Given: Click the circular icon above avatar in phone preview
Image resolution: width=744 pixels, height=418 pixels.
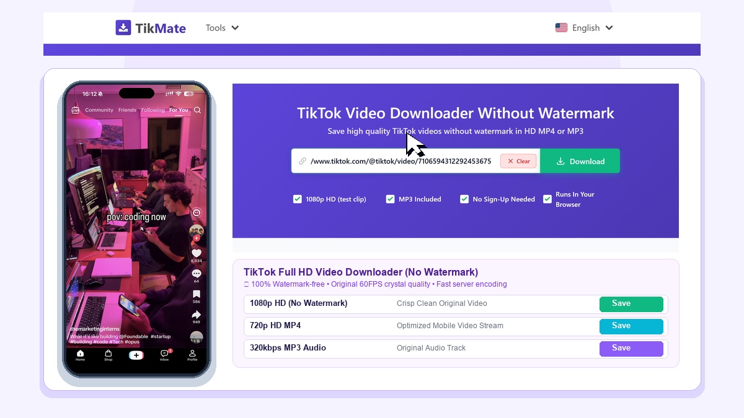Looking at the screenshot, I should 197,212.
